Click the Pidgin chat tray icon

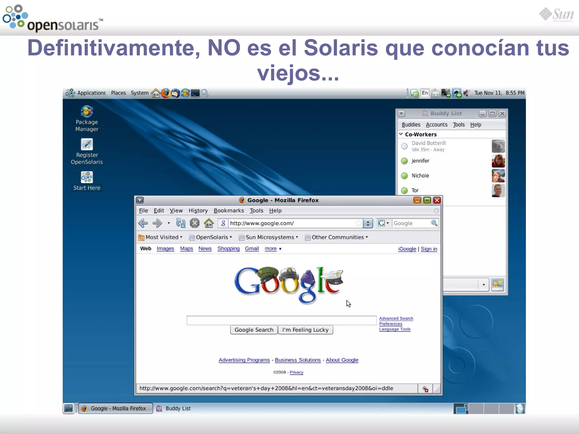[414, 93]
